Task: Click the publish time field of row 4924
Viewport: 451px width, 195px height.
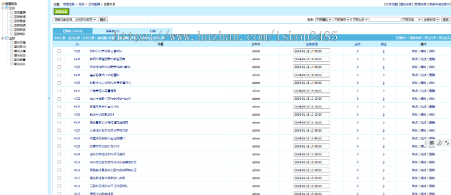Action: point(312,154)
